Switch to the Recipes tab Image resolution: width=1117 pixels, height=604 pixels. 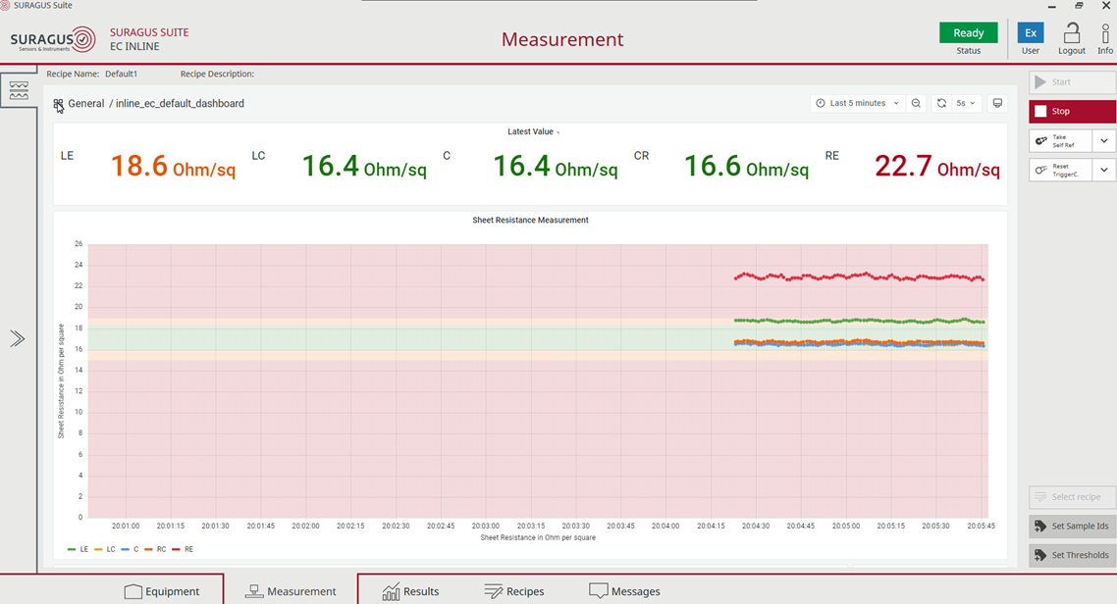(x=514, y=591)
